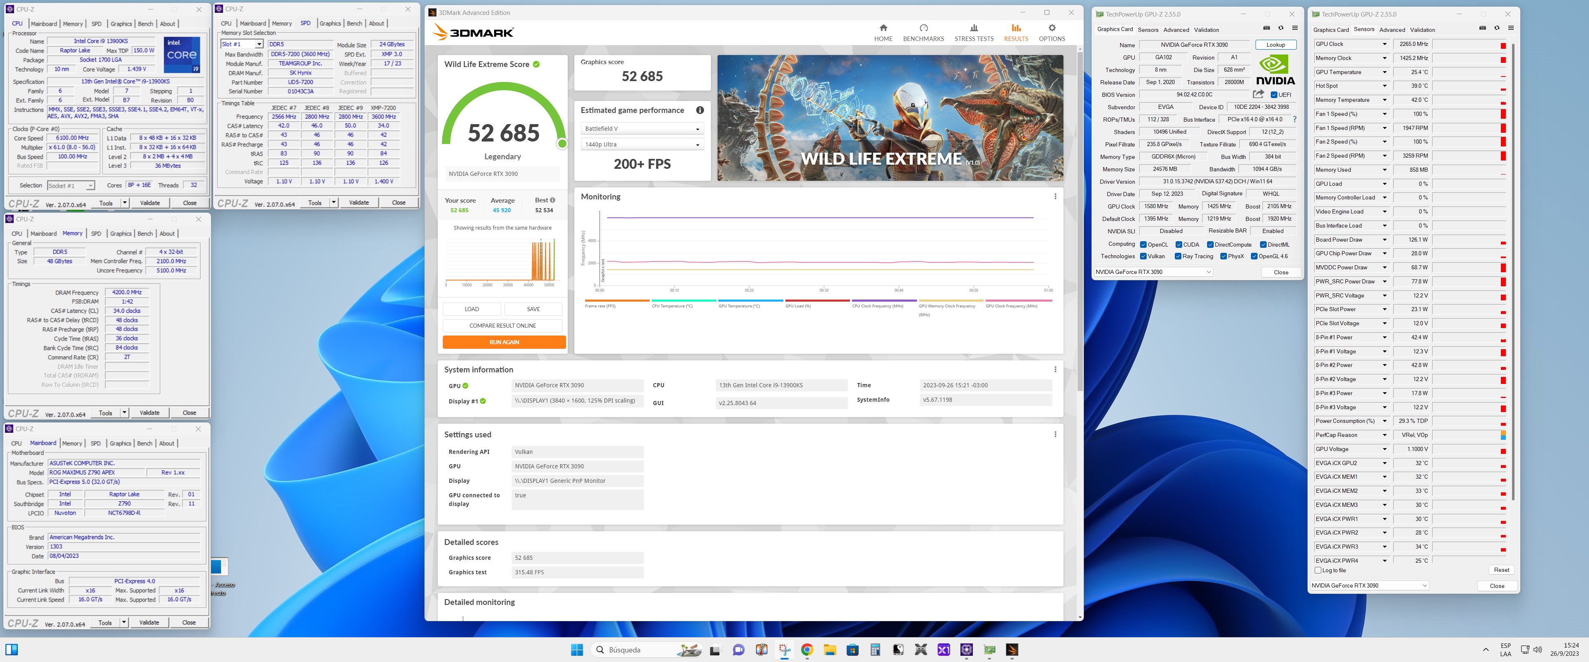Open Settings used three-dot menu
This screenshot has width=1589, height=662.
click(1055, 434)
